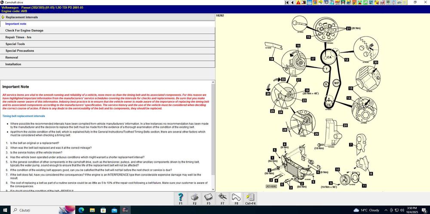The height and width of the screenshot is (214, 430).
Task: Click list item 'Is the service history of the vehicle known?'
Action: pos(36,152)
